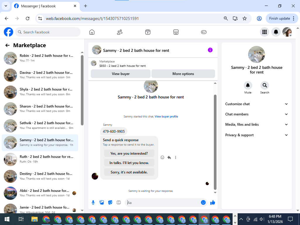Send a thumbs-up like
The image size is (300, 225).
coord(213,202)
